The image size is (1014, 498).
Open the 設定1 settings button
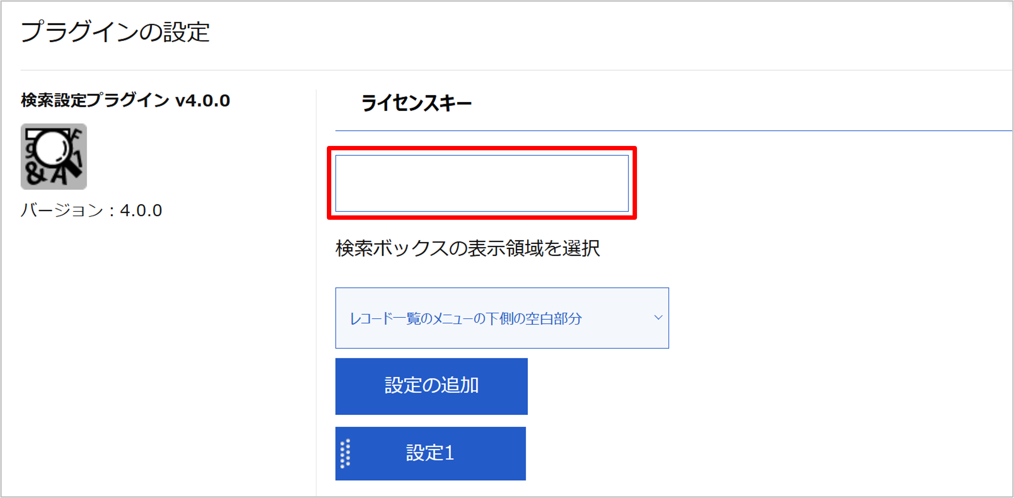(430, 453)
